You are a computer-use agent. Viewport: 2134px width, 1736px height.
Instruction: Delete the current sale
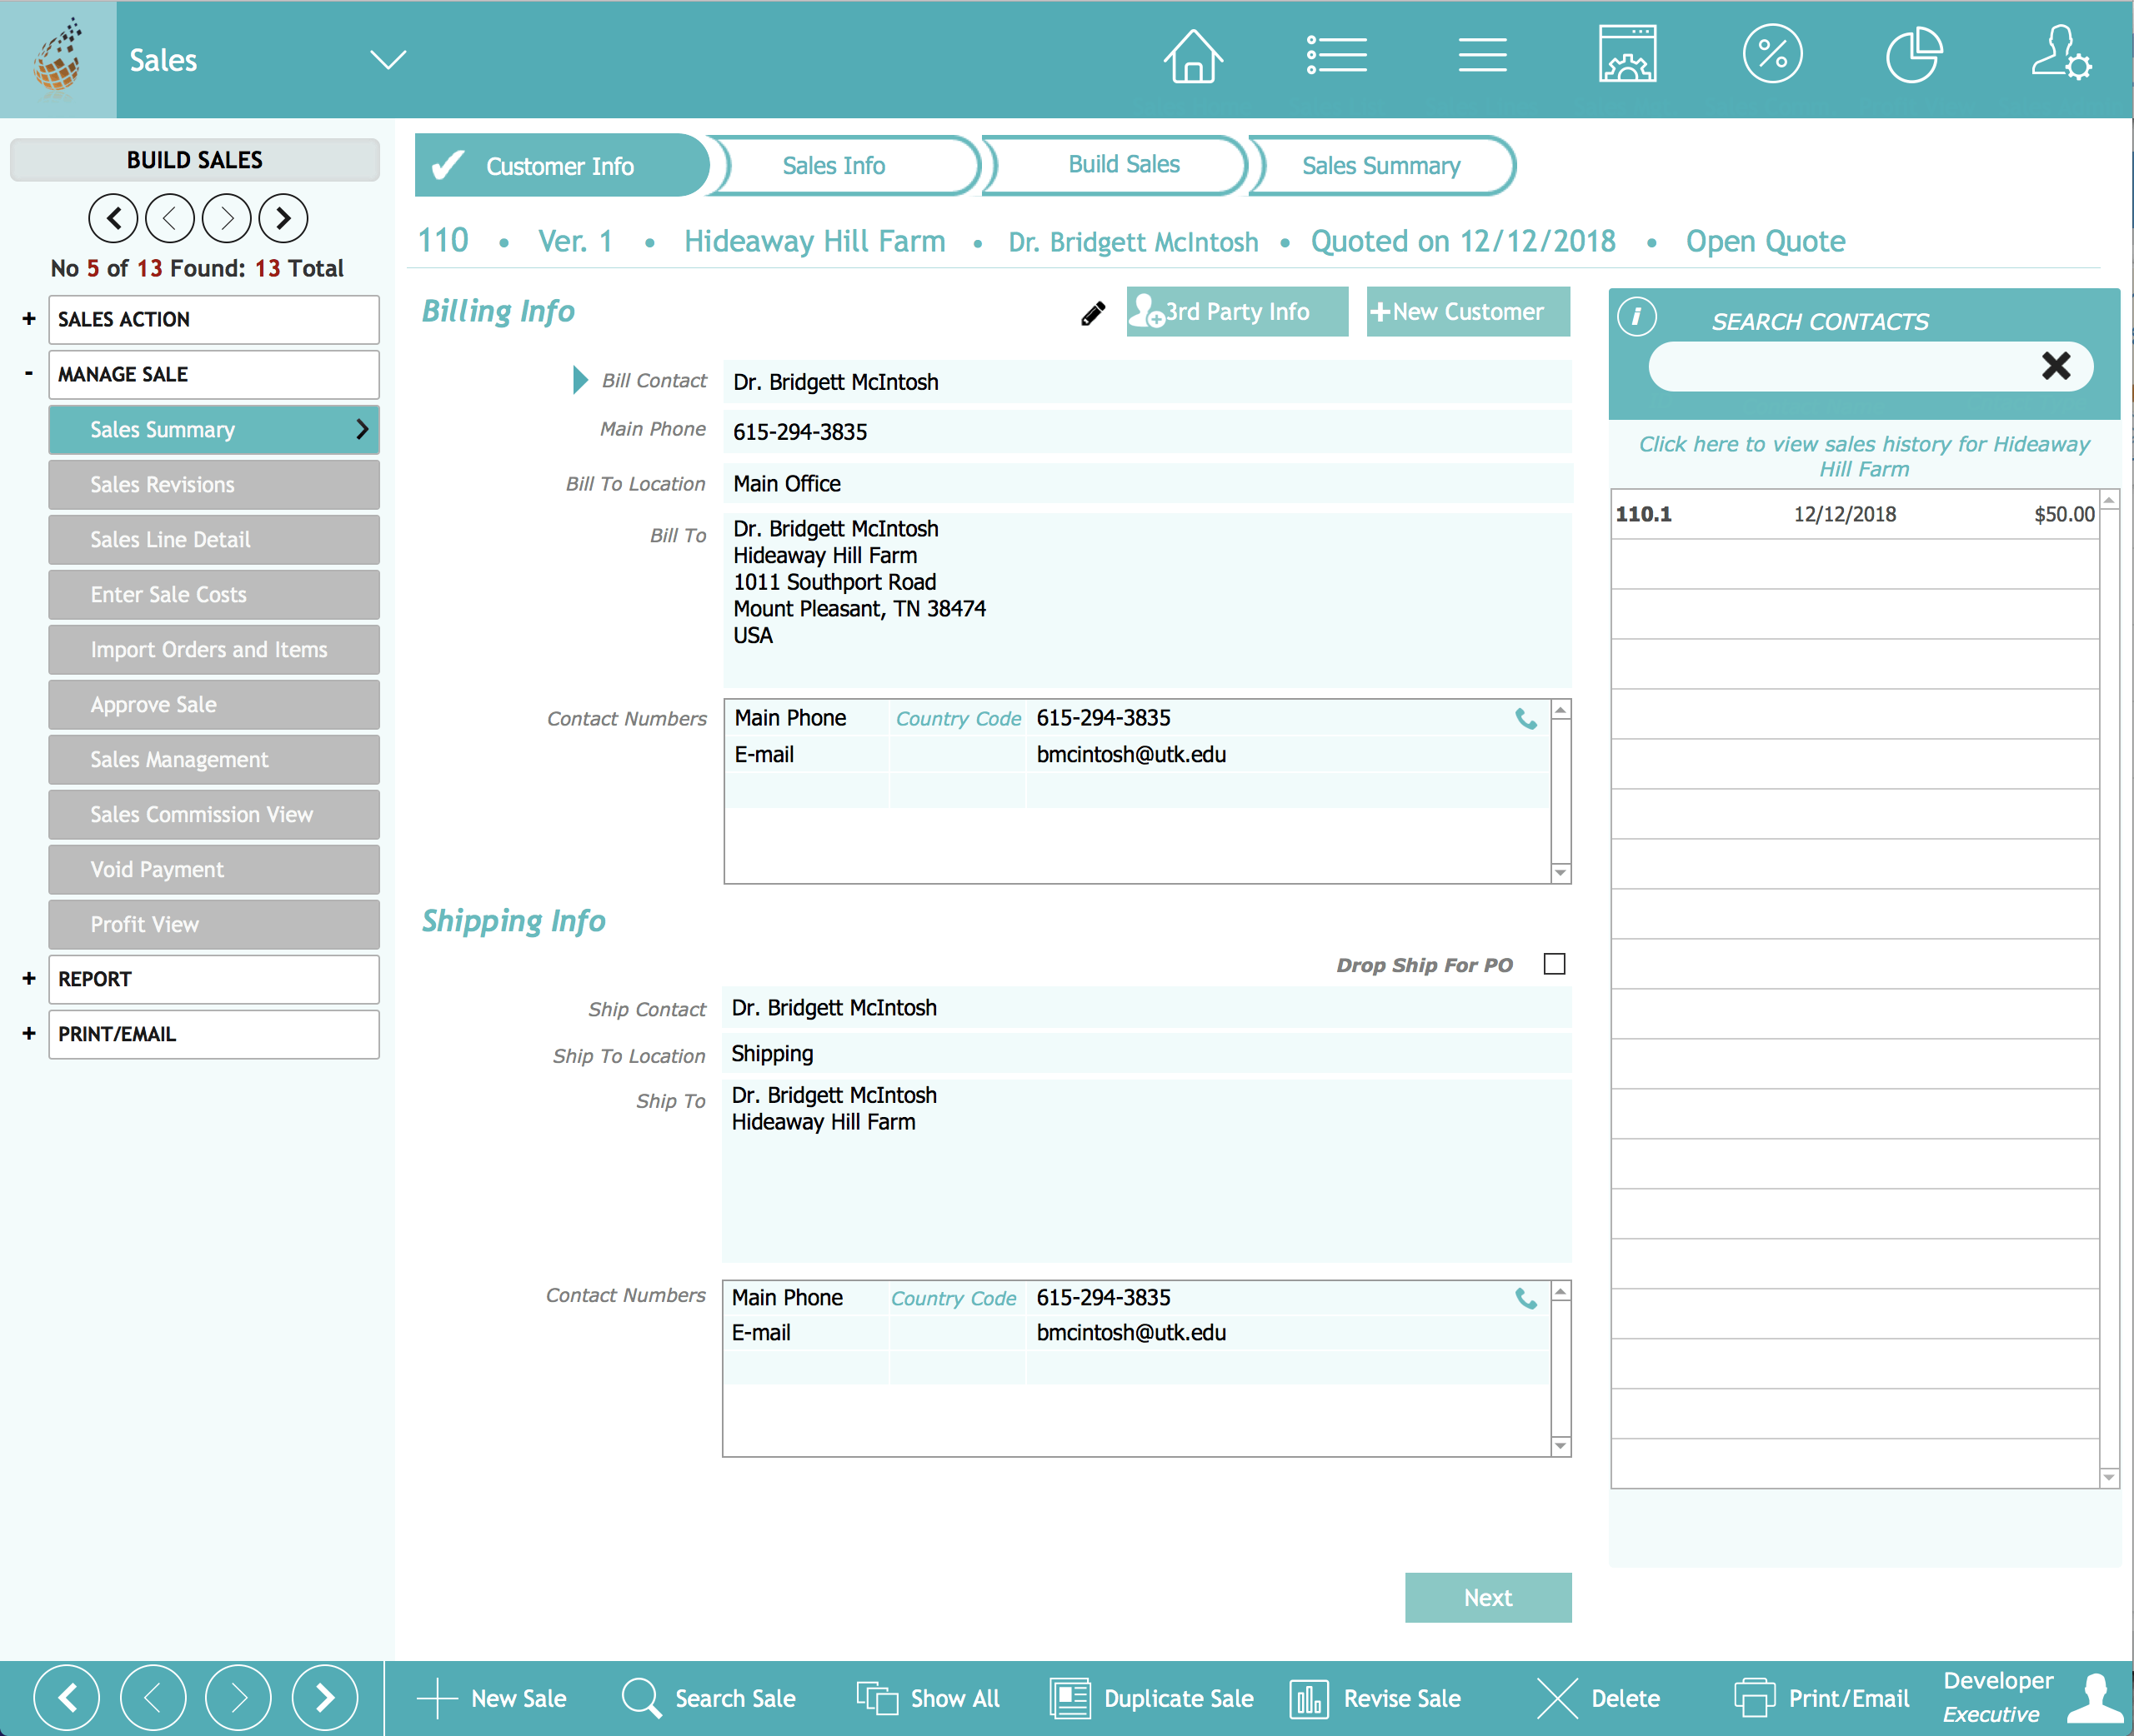coord(1599,1698)
